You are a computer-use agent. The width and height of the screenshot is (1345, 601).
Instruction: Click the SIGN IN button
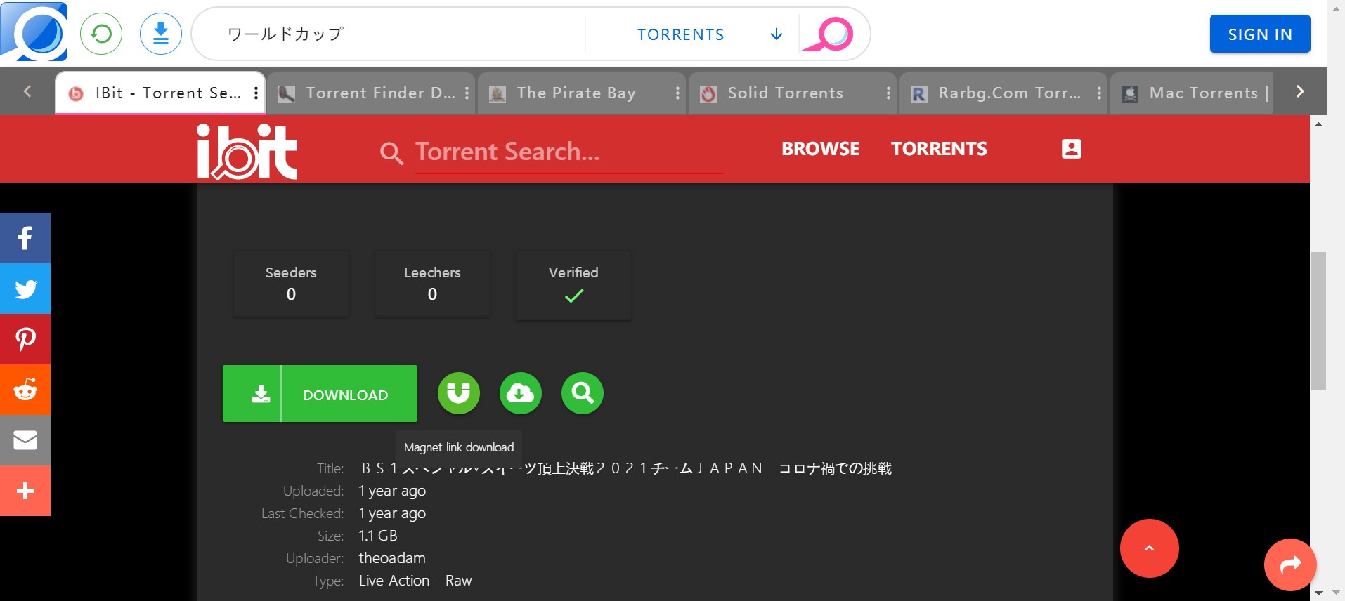click(1260, 34)
